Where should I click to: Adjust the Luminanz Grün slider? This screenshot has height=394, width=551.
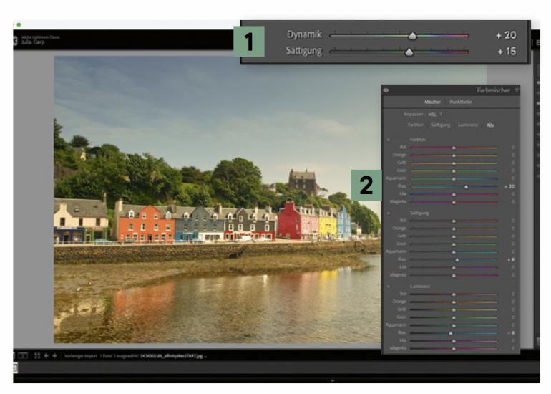(x=454, y=318)
